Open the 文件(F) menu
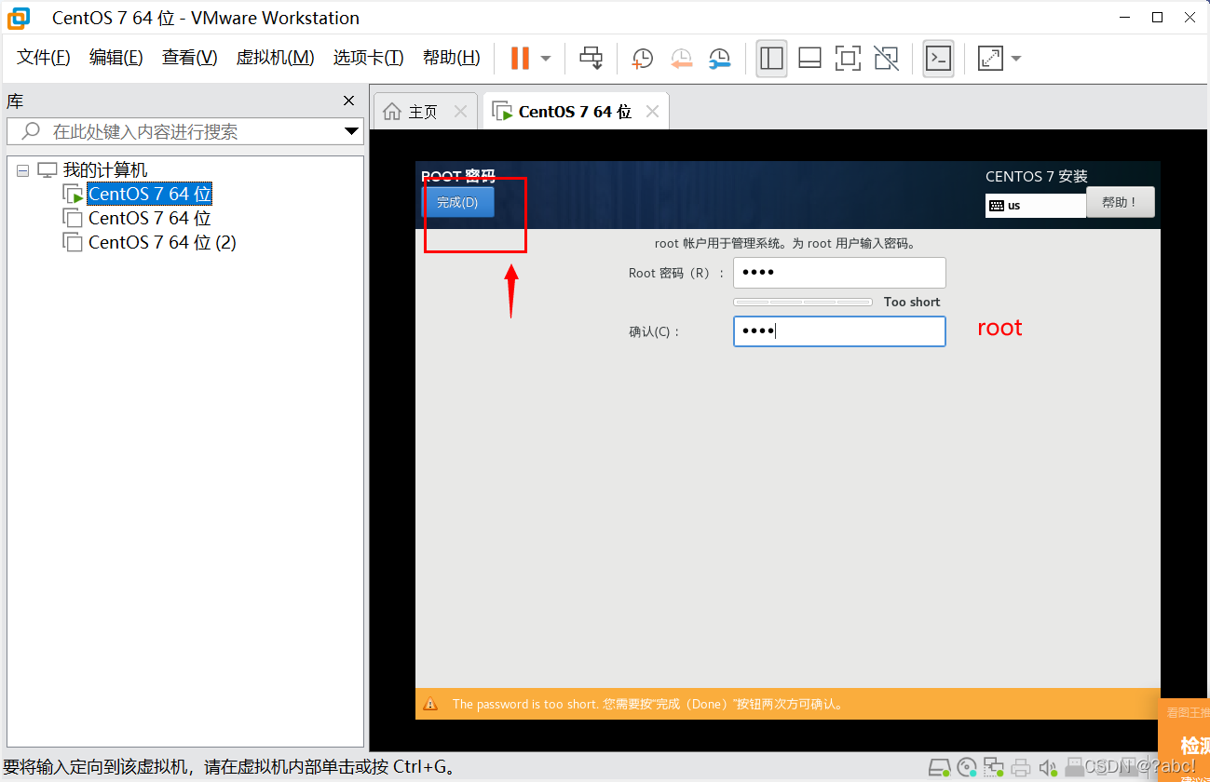The height and width of the screenshot is (782, 1210). (x=44, y=58)
